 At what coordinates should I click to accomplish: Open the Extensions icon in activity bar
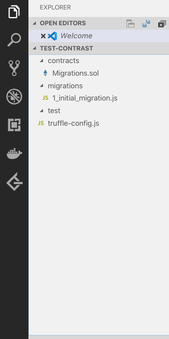[x=14, y=125]
